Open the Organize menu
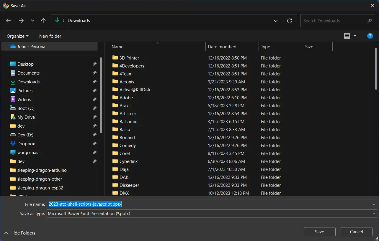This screenshot has height=241, width=379. pyautogui.click(x=18, y=36)
